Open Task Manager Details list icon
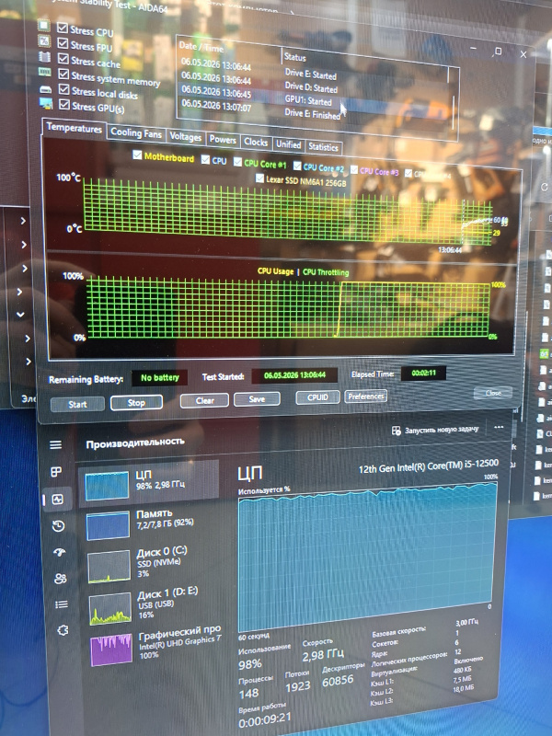Viewport: 552px width, 736px height. [62, 604]
